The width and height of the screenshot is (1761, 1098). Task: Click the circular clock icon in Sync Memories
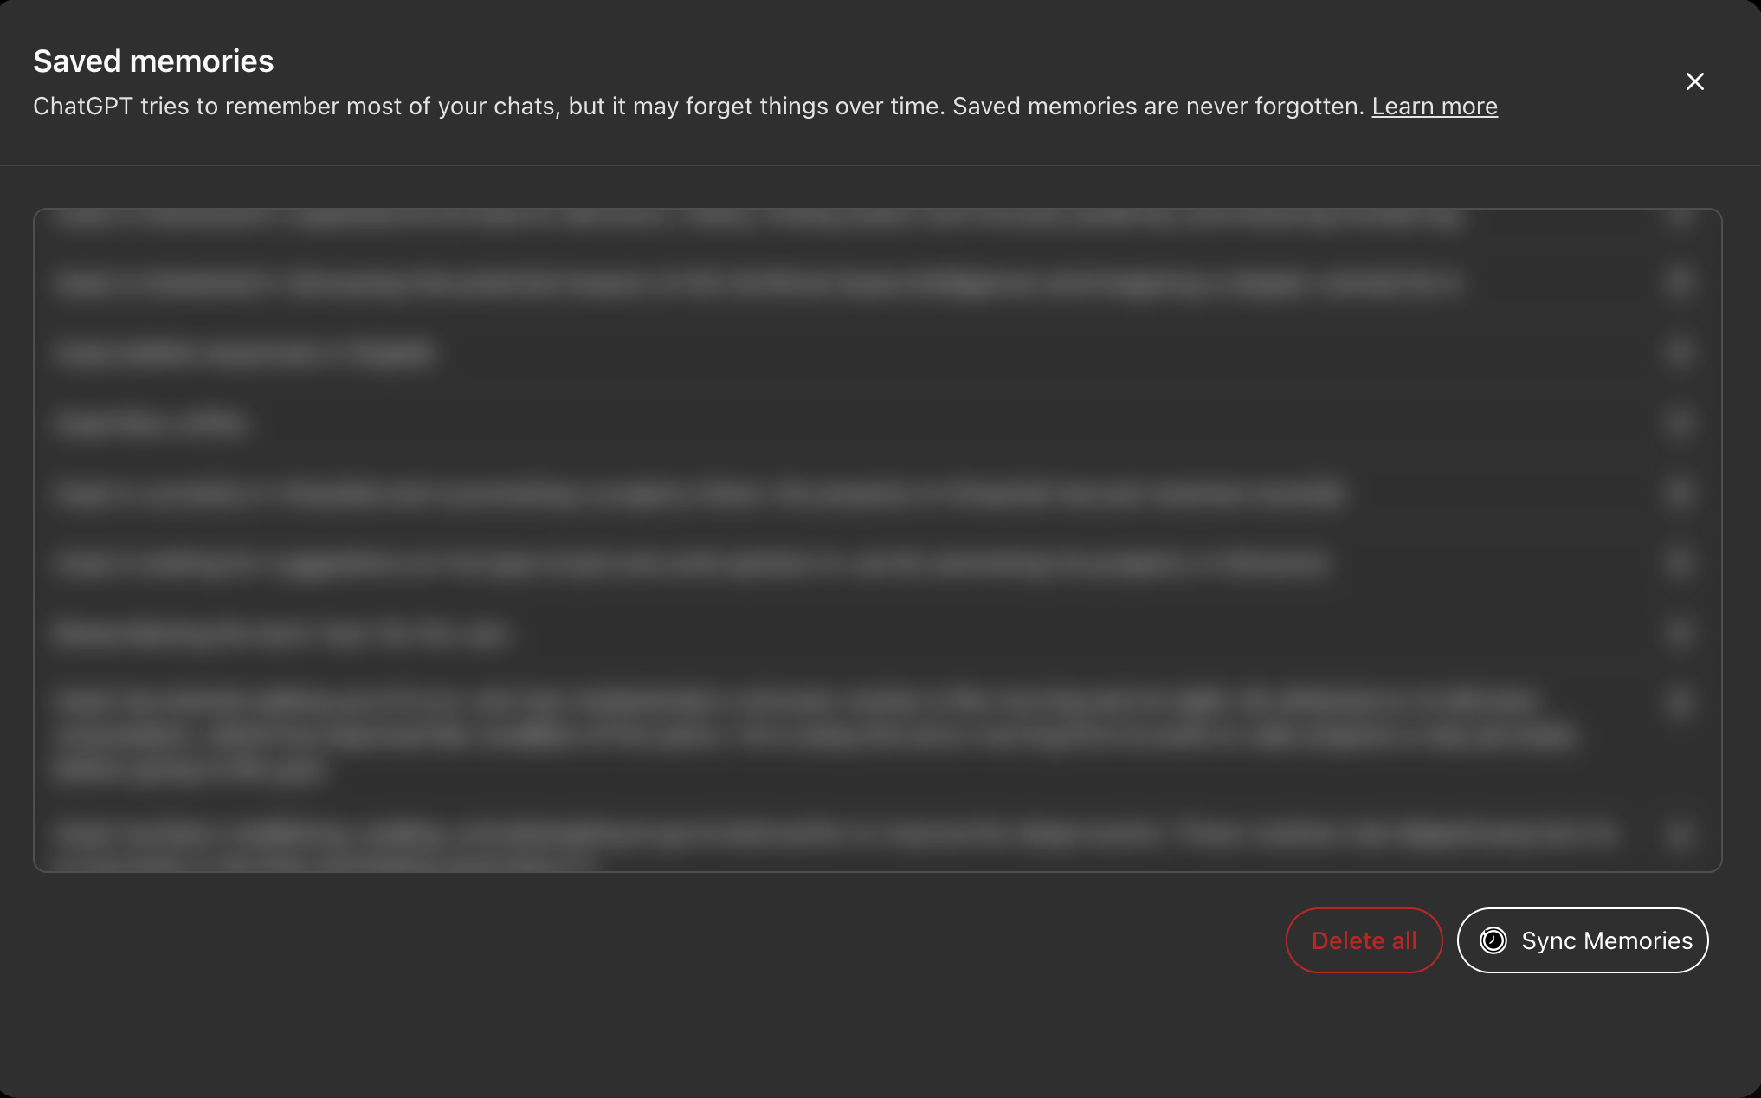pos(1493,940)
